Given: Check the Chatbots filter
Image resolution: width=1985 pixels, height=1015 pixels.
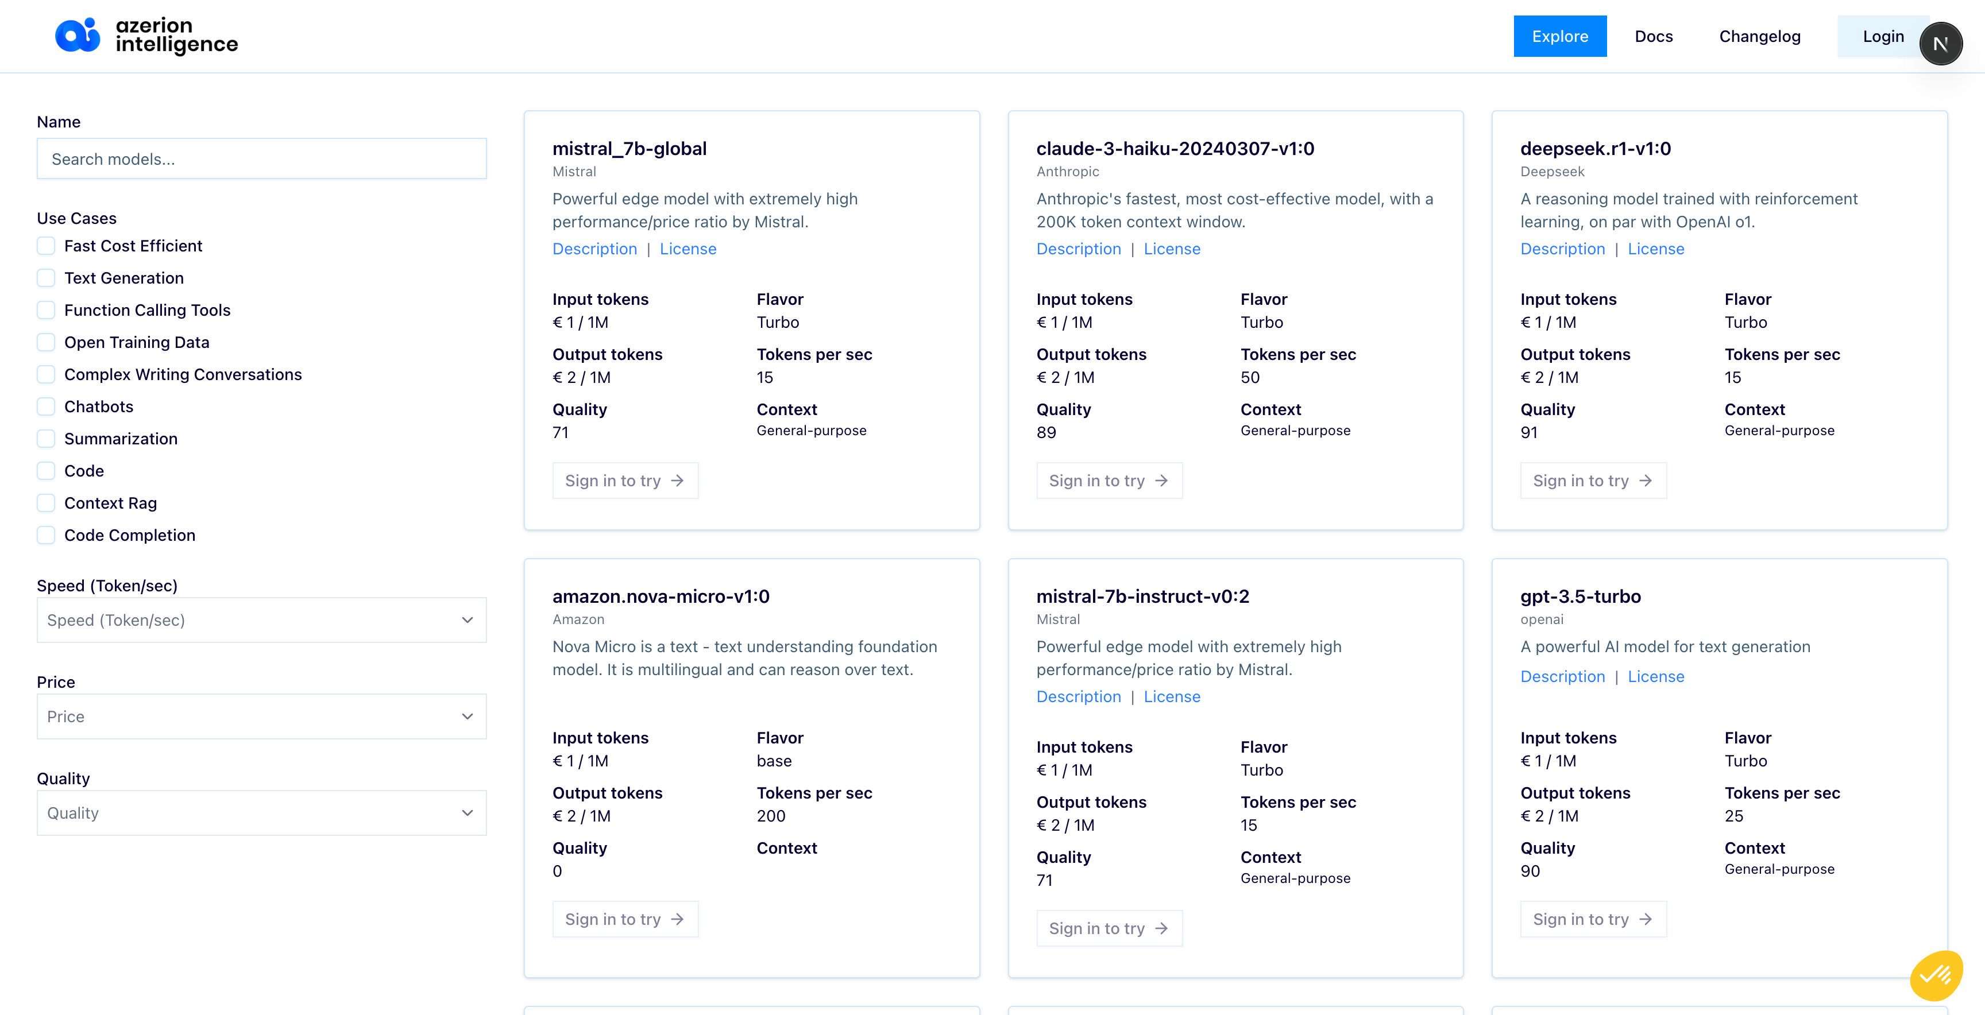Looking at the screenshot, I should [x=46, y=406].
